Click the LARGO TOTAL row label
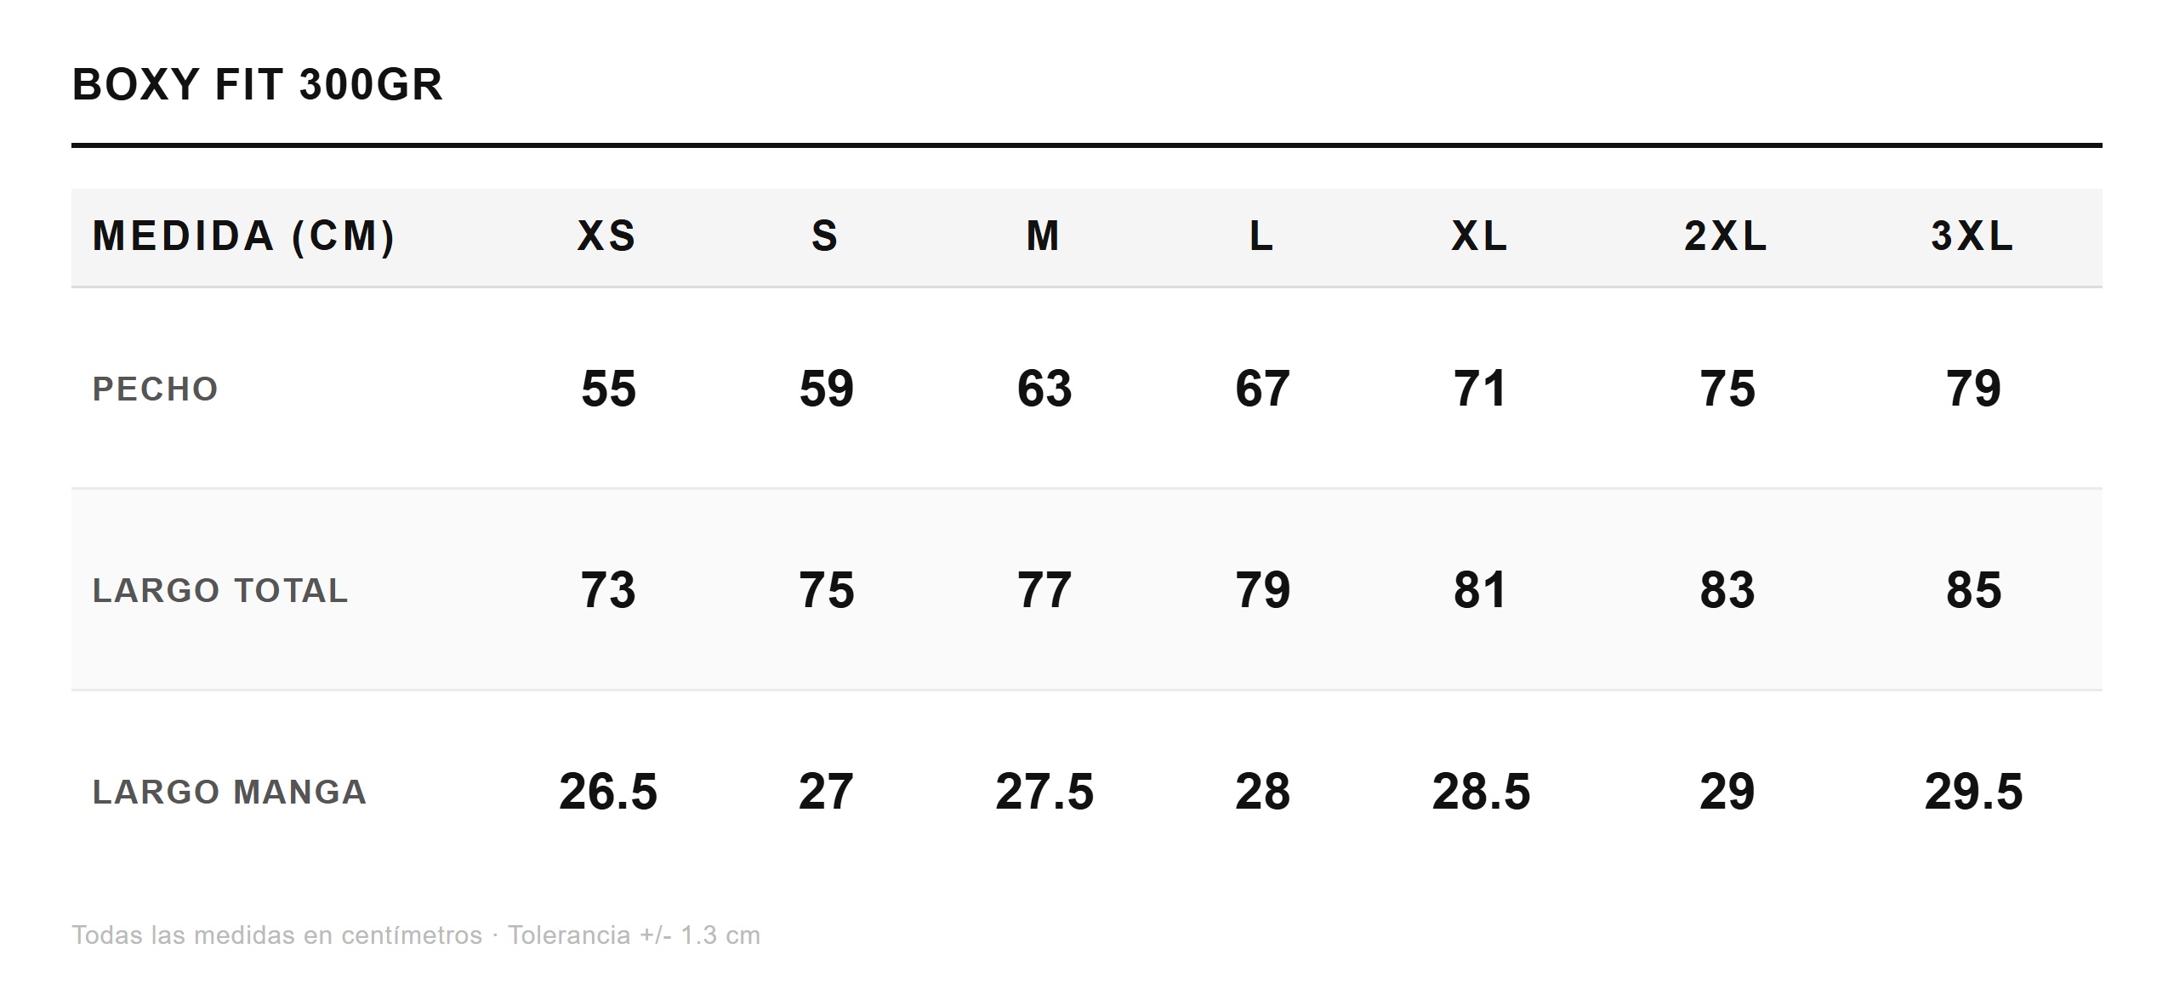Image resolution: width=2174 pixels, height=1000 pixels. click(x=220, y=590)
